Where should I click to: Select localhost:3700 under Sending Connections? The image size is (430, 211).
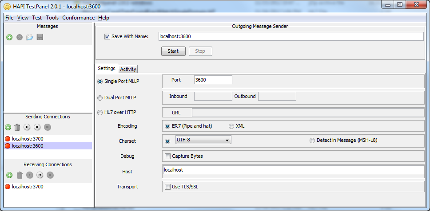click(x=48, y=139)
